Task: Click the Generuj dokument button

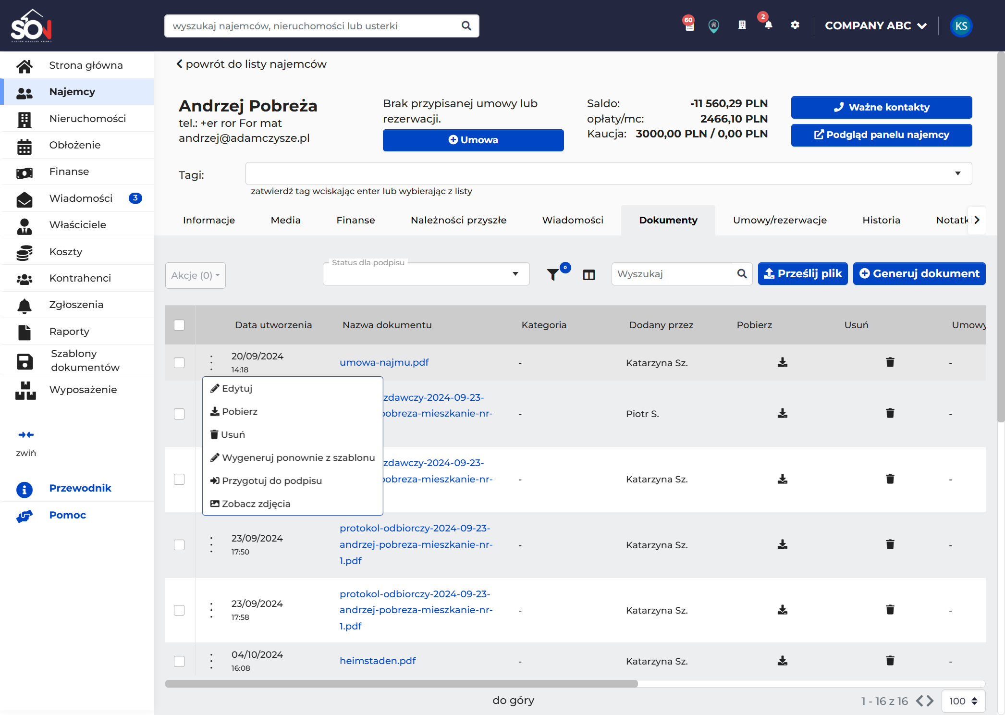Action: point(919,273)
